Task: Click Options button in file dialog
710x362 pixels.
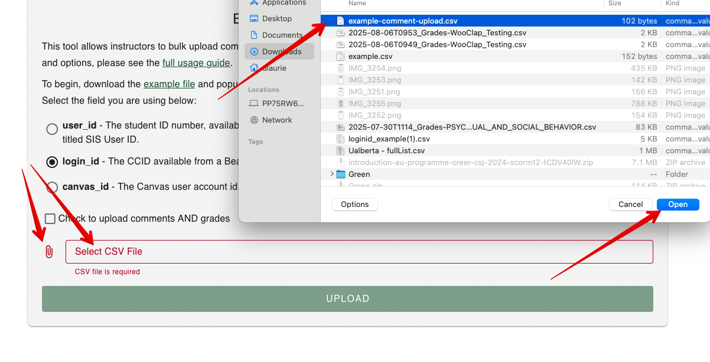Action: (x=355, y=205)
